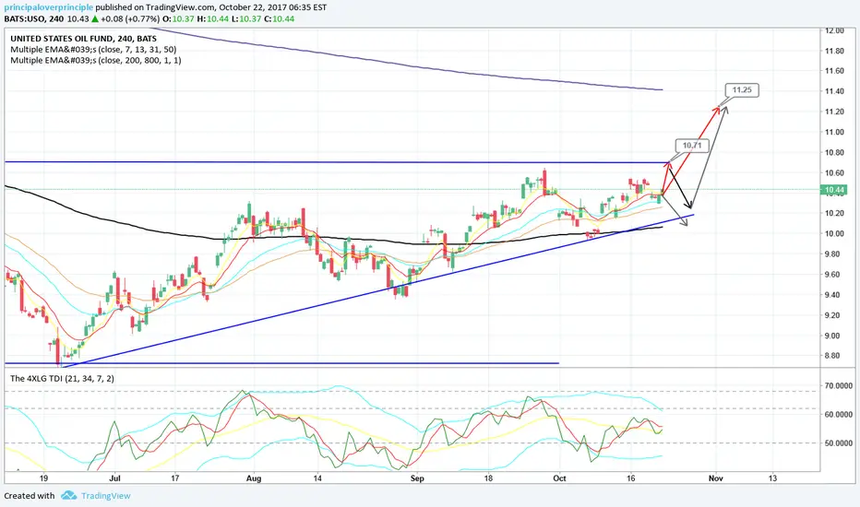Click the Multiple EMA's (close, 200, 800, 1, 1) legend
The image size is (860, 507).
click(x=95, y=60)
